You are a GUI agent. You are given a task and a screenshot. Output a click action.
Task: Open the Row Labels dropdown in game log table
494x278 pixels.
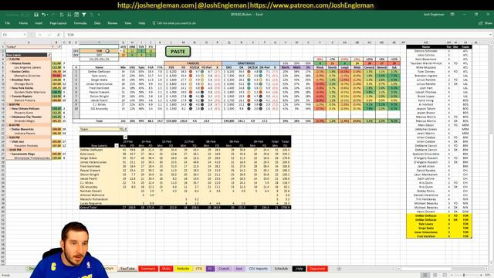click(117, 146)
